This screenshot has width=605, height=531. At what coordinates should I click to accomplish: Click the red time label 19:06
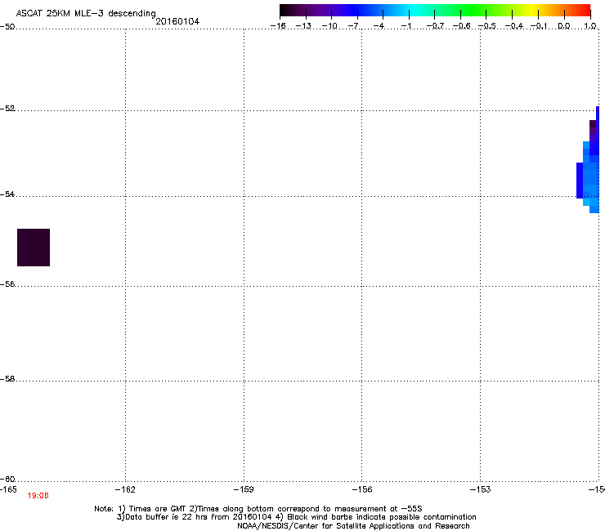point(38,496)
